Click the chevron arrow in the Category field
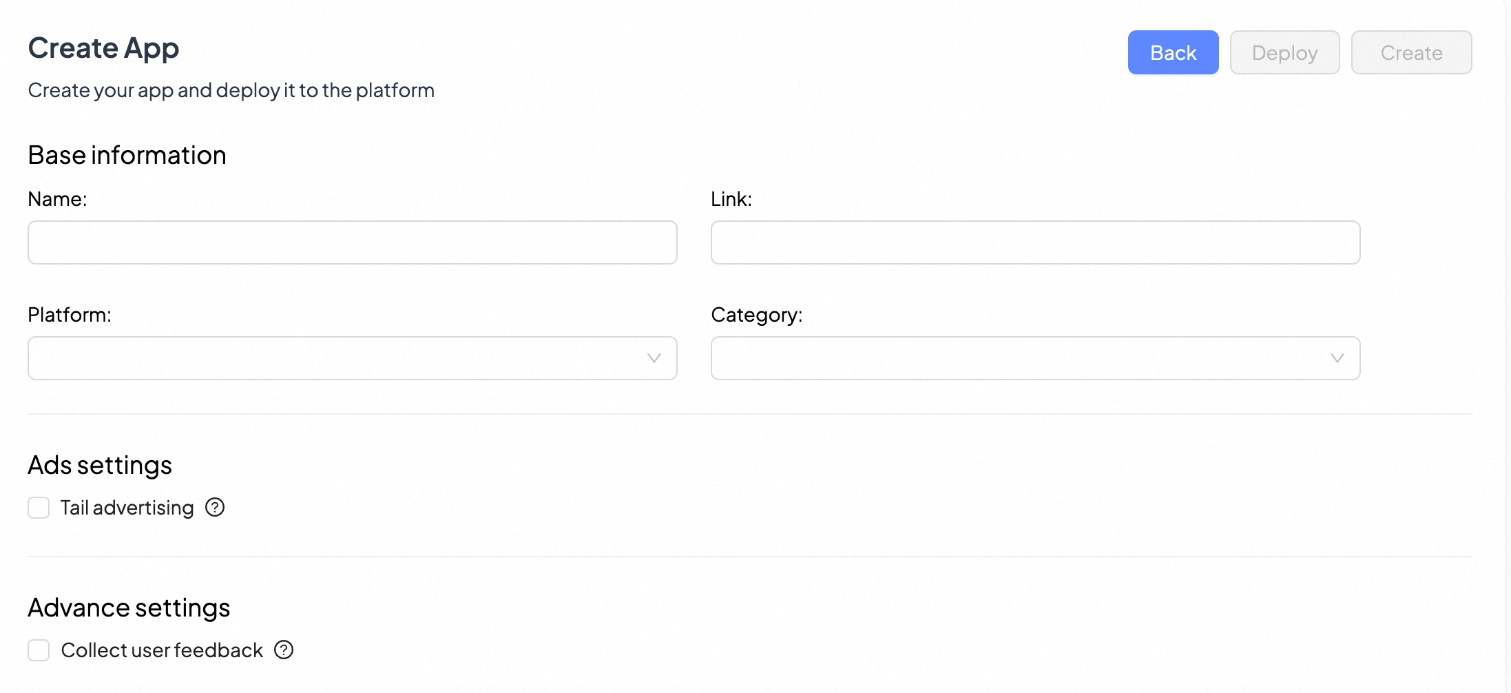1511x693 pixels. pyautogui.click(x=1337, y=358)
